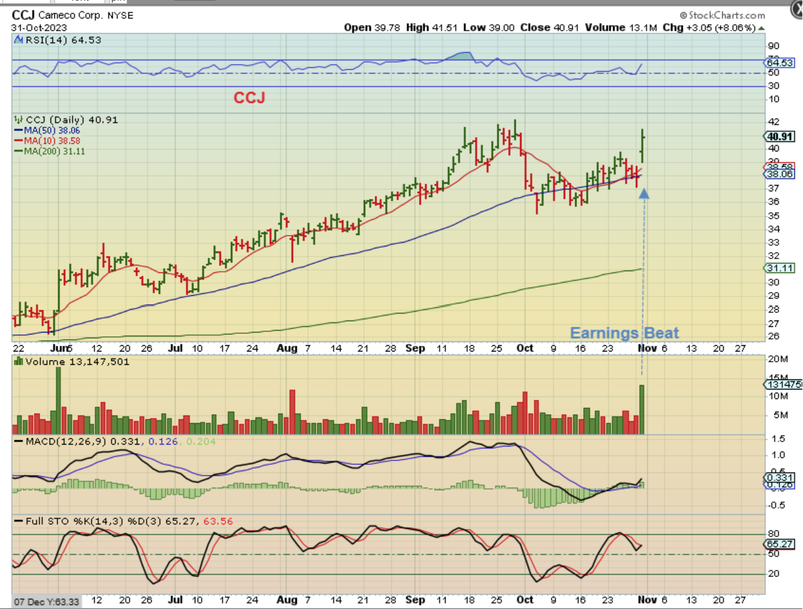803x610 pixels.
Task: Click the 1.5 MACD axis label
Action: pos(778,438)
